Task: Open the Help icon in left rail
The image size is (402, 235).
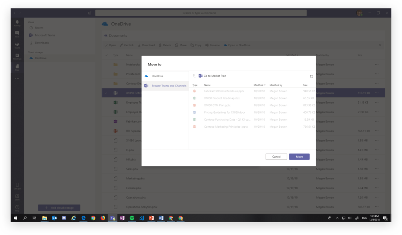Action: (x=17, y=208)
